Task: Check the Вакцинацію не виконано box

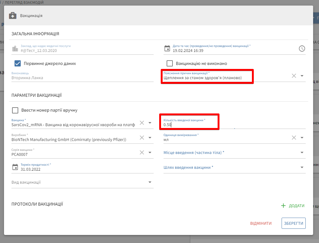Action: (170, 63)
